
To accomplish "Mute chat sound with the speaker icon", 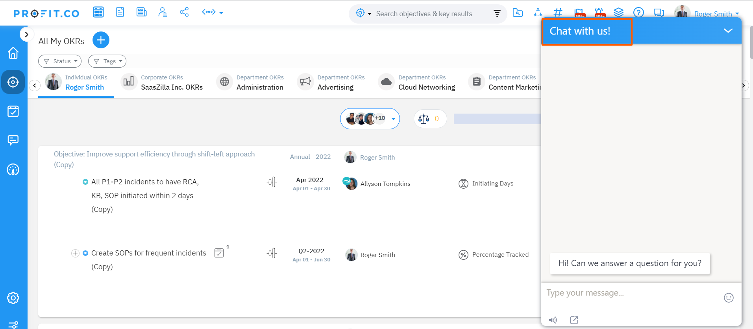I will 553,320.
